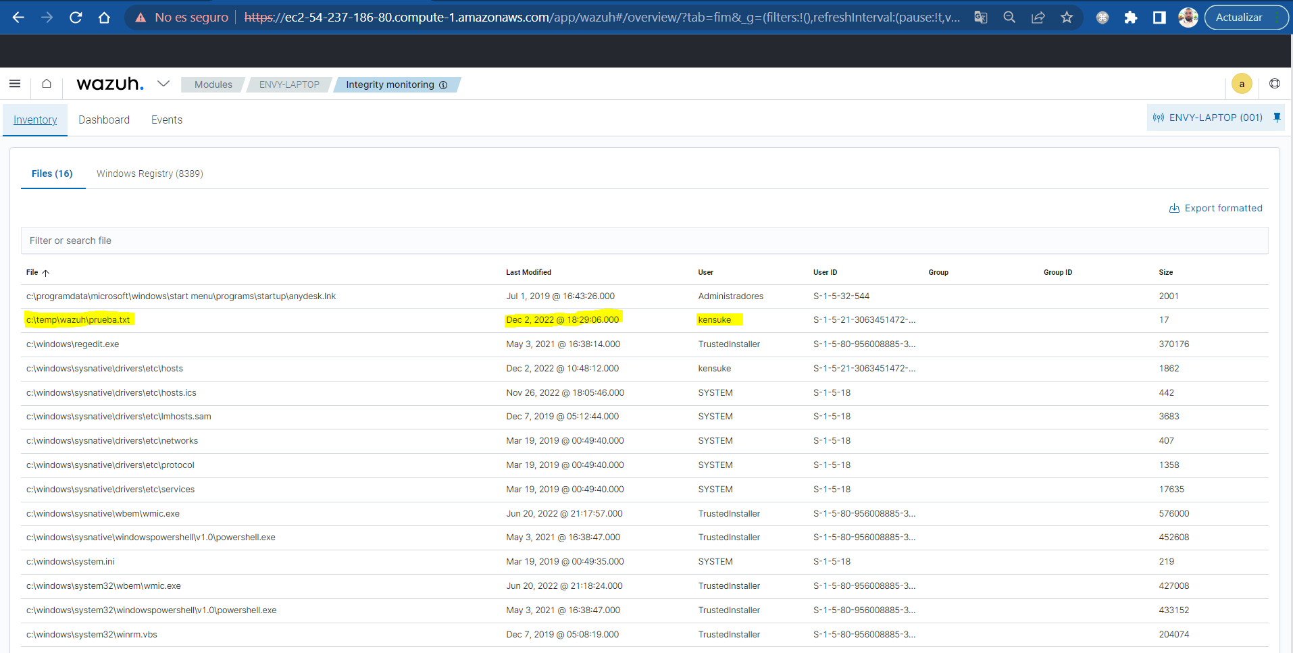Viewport: 1293px width, 653px height.
Task: Click the share icon in browser toolbar
Action: click(x=1038, y=18)
